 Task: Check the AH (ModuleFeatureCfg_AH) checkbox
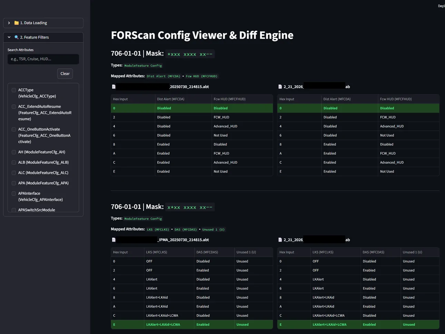pyautogui.click(x=14, y=152)
